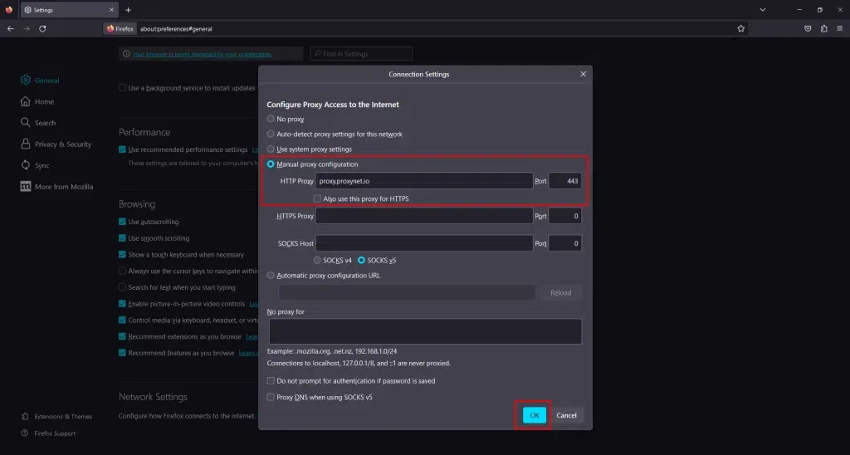This screenshot has width=850, height=455.
Task: Click the SOCKS Host port field
Action: click(x=564, y=243)
